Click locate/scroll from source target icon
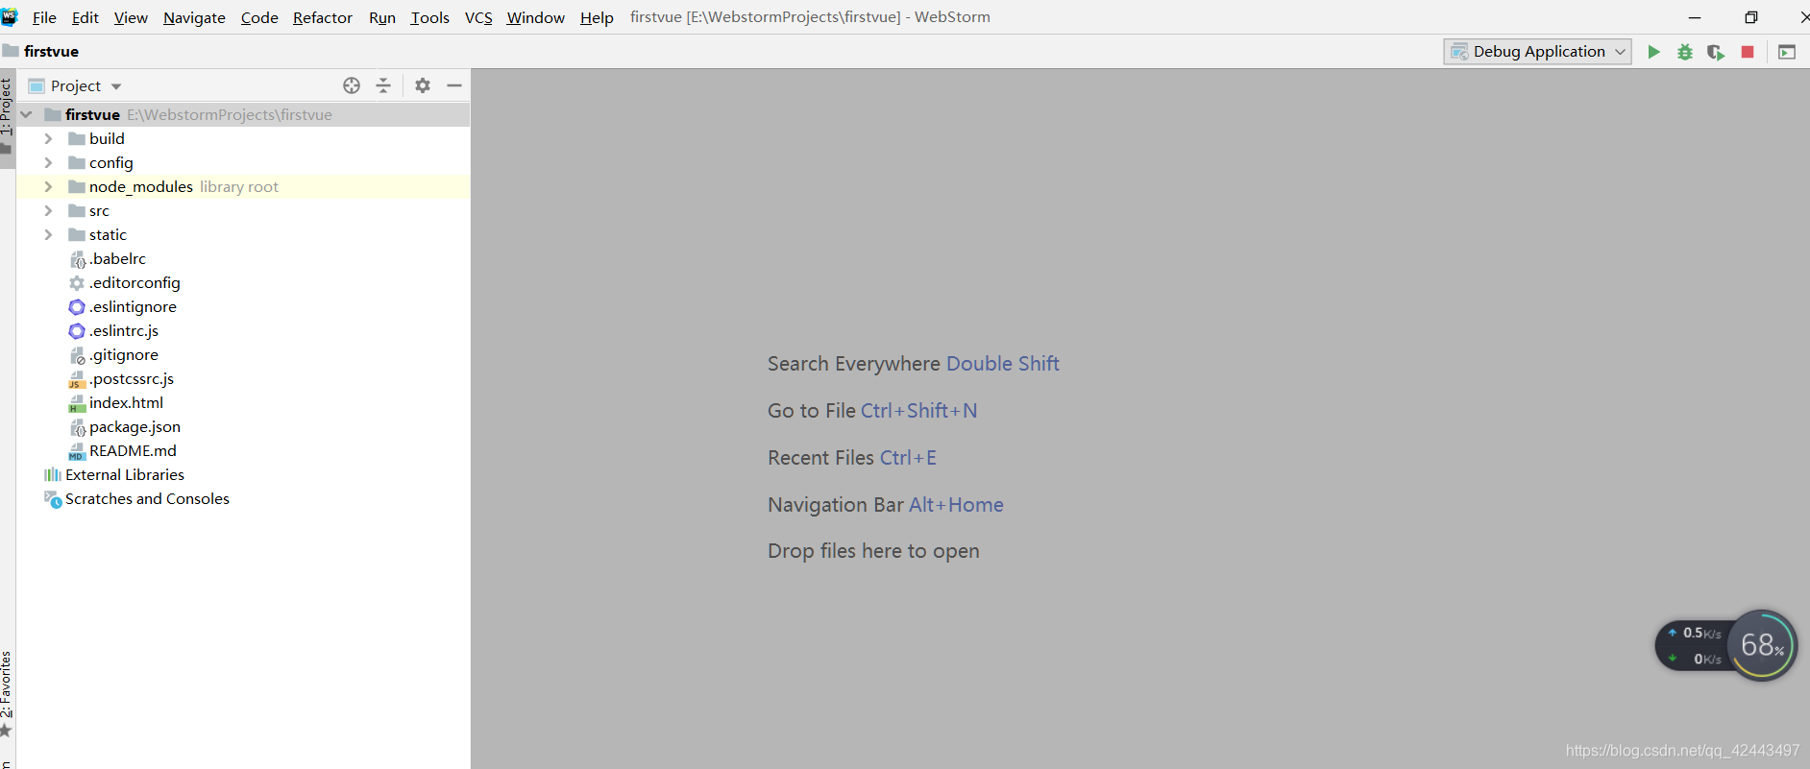Viewport: 1810px width, 769px height. [352, 85]
